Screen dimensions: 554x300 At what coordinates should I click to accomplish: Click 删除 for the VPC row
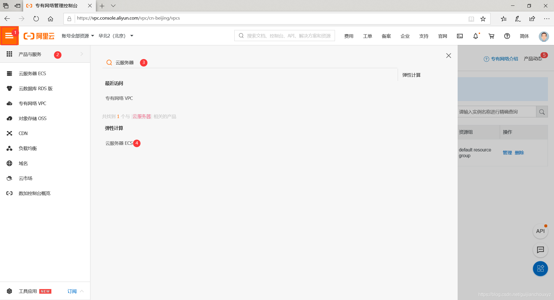[519, 153]
